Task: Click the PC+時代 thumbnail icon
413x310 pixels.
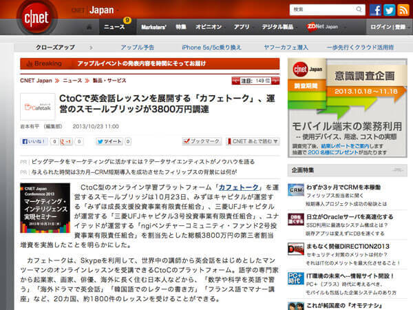Action: pos(296,278)
